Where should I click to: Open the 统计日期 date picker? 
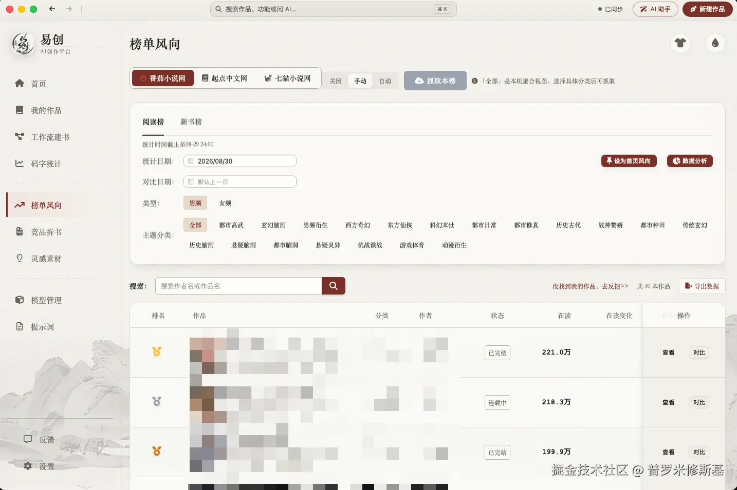click(240, 161)
